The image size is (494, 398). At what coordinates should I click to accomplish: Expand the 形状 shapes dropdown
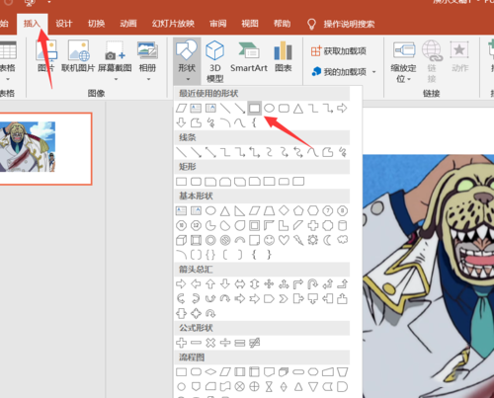click(187, 61)
